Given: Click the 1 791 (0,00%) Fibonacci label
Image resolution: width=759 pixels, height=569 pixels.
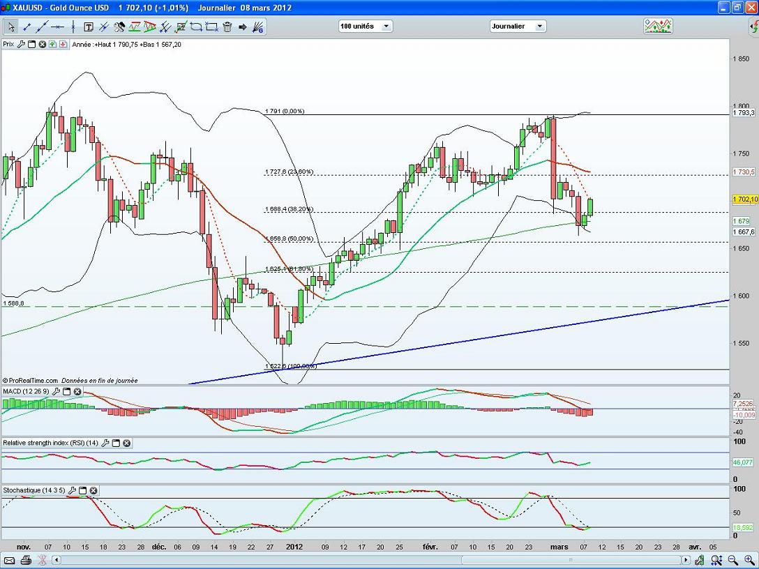Looking at the screenshot, I should [285, 112].
